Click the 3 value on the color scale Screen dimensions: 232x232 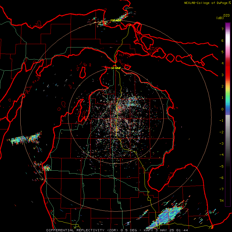222,75
